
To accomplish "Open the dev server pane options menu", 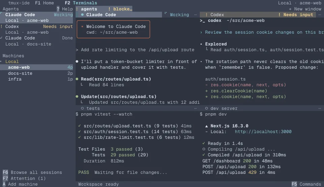I will click(320, 108).
